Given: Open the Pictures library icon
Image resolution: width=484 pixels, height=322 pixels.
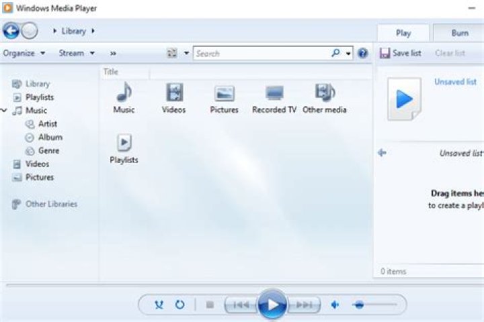Looking at the screenshot, I should click(224, 93).
